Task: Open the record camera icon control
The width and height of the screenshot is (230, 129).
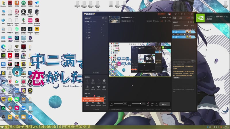Action: [x=152, y=103]
